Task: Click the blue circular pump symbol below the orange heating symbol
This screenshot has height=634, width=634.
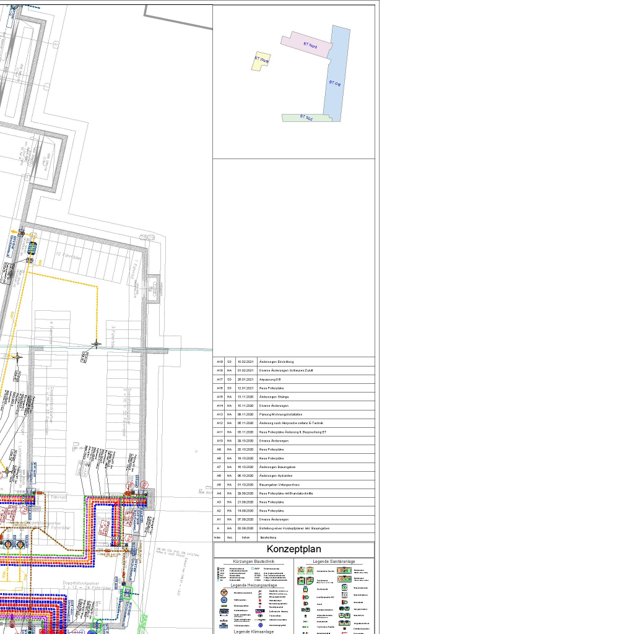Action: tap(223, 599)
